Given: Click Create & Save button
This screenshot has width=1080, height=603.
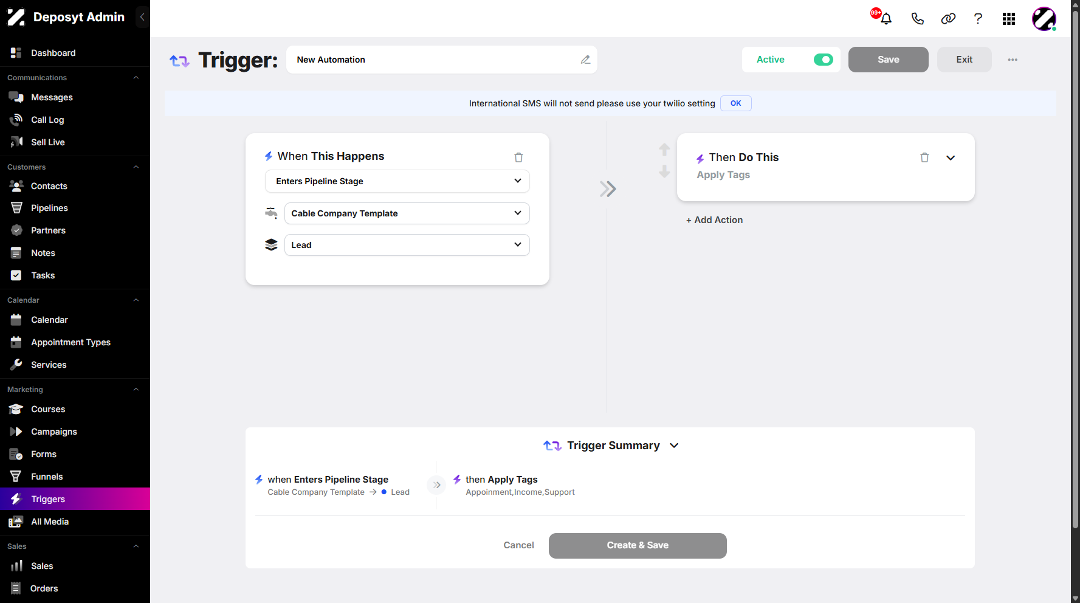Looking at the screenshot, I should click(x=638, y=545).
